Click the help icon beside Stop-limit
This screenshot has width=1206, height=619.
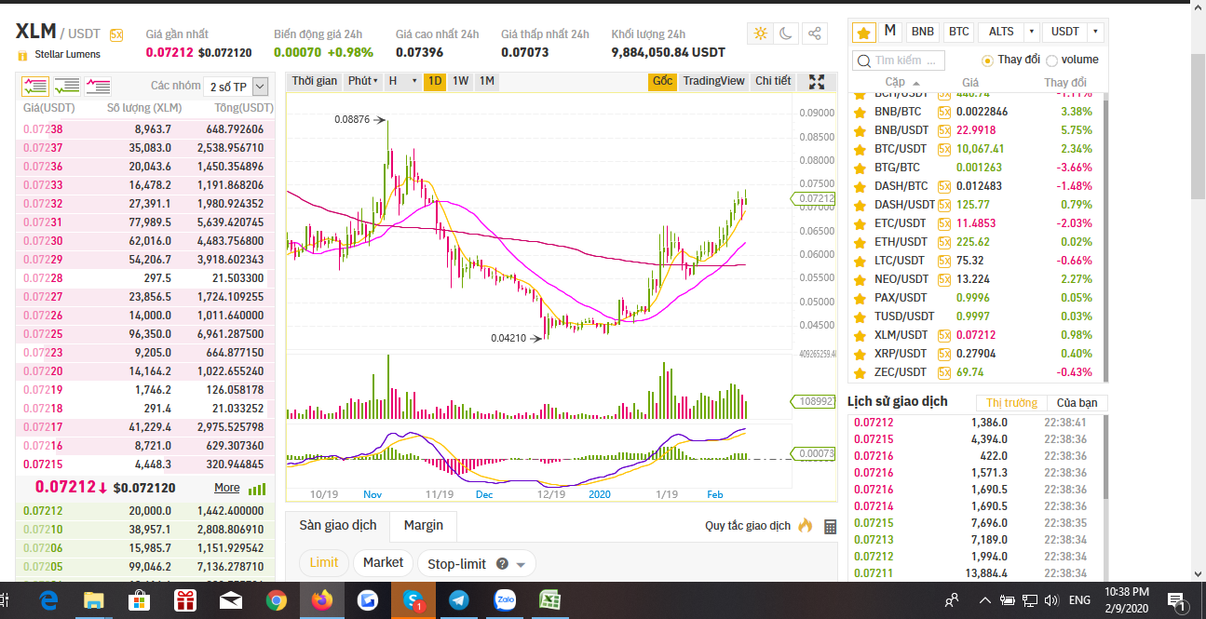502,563
